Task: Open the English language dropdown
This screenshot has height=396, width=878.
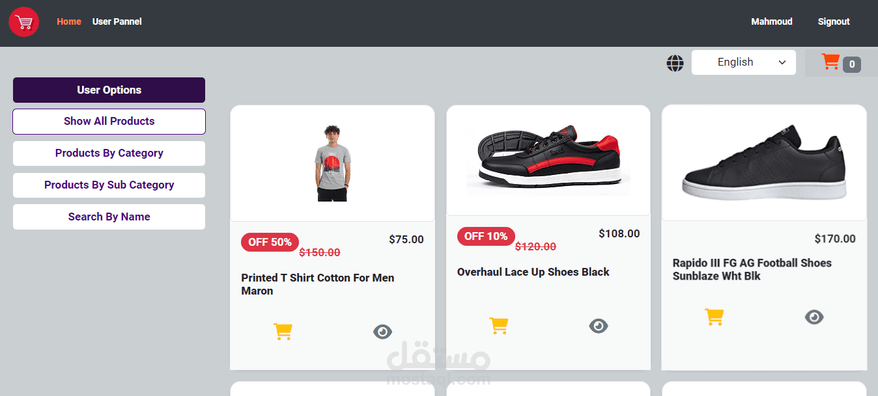Action: coord(743,62)
